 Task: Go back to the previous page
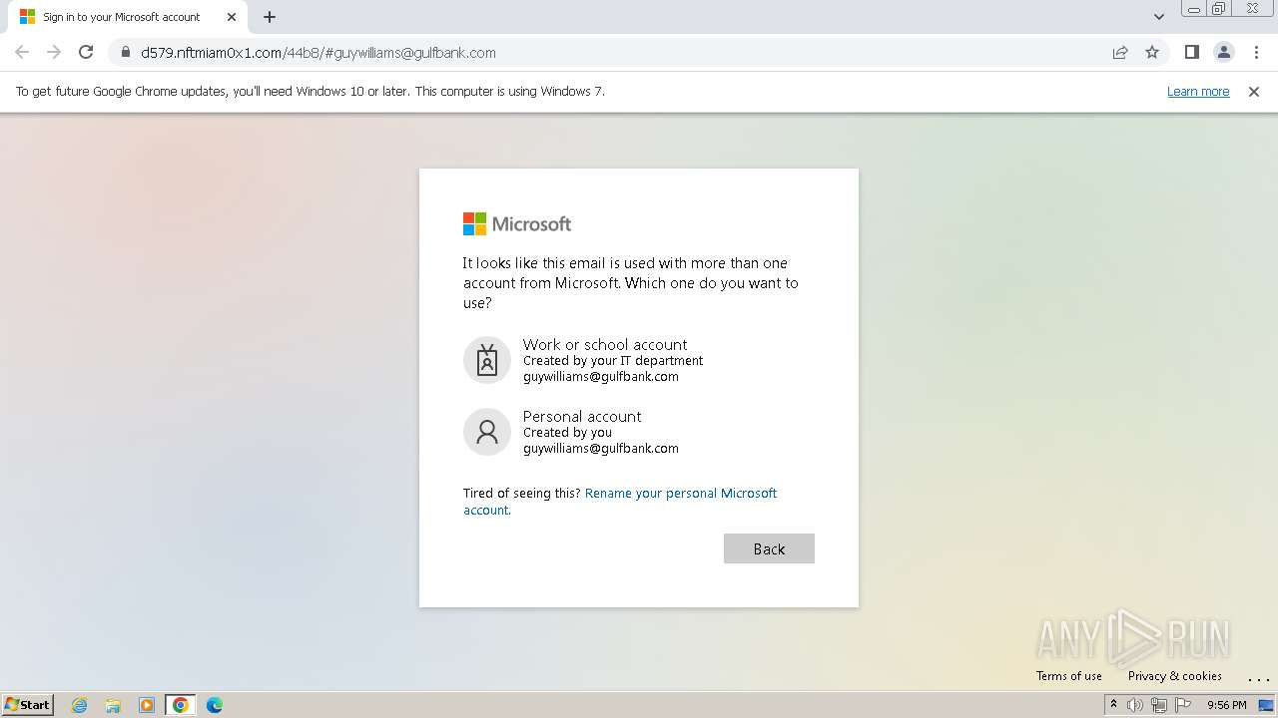point(22,53)
